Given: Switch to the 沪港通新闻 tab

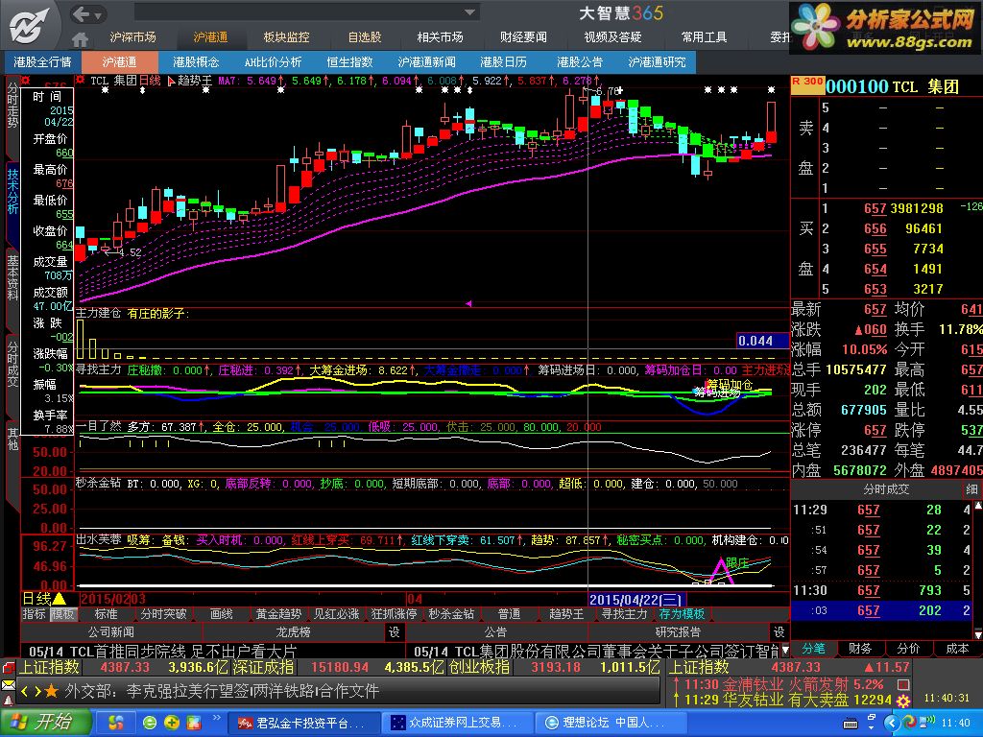Looking at the screenshot, I should click(427, 62).
